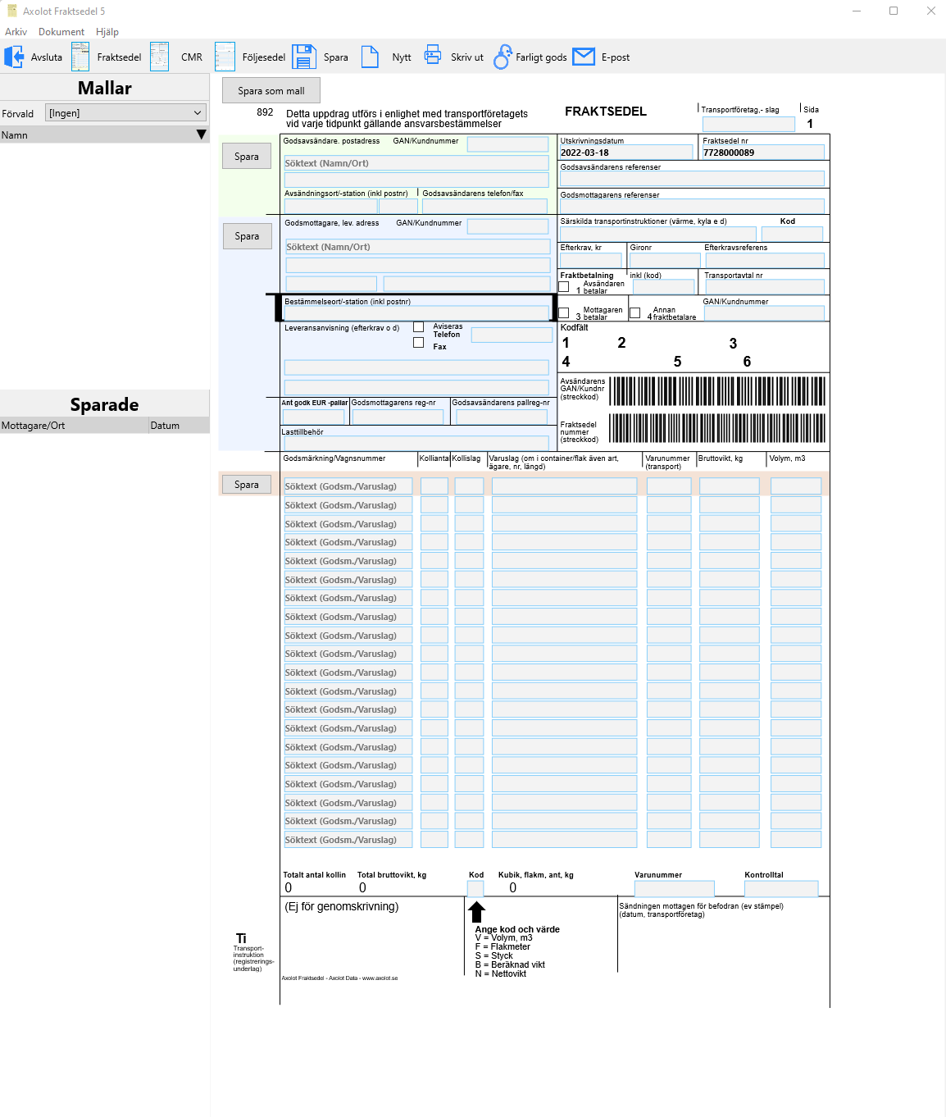Viewport: 946px width, 1117px height.
Task: Open the Fraktsedel document icon
Action: point(80,57)
